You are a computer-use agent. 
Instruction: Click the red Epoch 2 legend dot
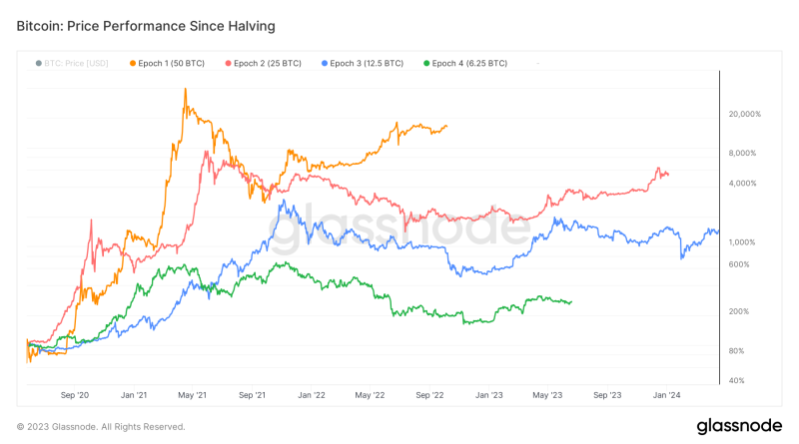(229, 63)
